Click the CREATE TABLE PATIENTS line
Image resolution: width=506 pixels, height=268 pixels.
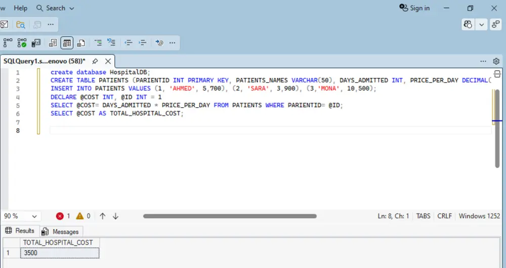click(x=270, y=80)
